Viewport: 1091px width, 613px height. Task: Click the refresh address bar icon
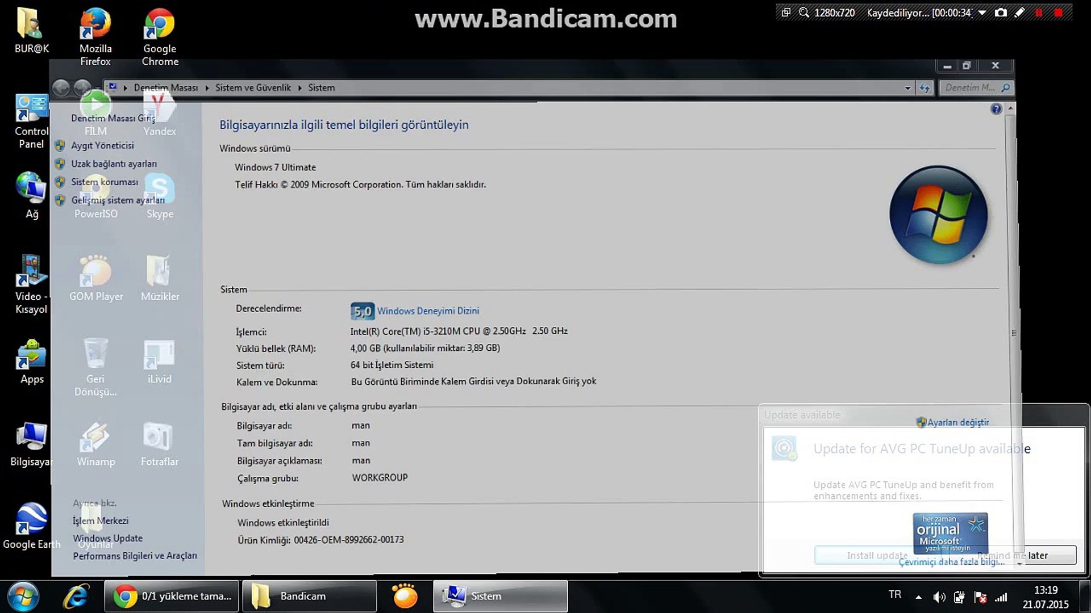pos(925,88)
